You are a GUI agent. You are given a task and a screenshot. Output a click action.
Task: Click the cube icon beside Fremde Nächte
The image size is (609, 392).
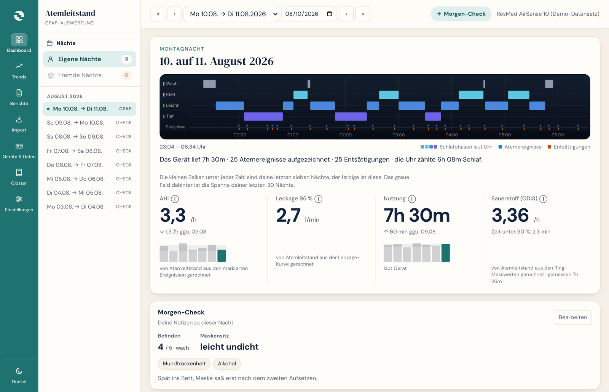coord(51,75)
